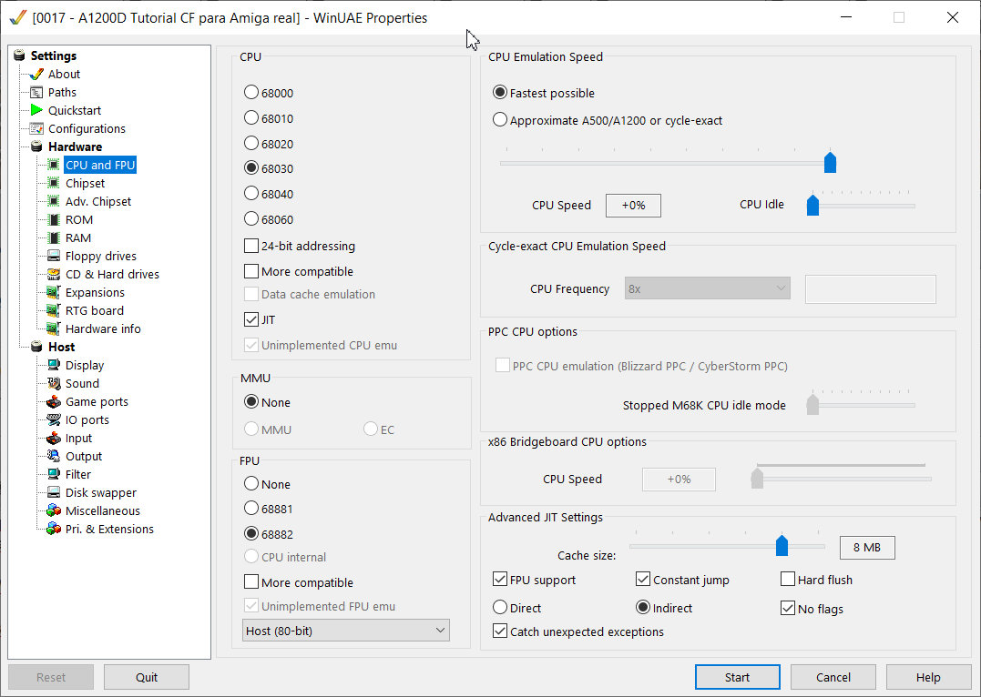The height and width of the screenshot is (697, 981).
Task: Click the Output icon in Host section
Action: tap(54, 456)
